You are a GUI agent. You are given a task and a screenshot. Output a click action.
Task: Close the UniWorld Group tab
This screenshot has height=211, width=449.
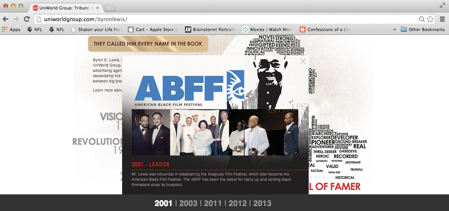point(97,8)
